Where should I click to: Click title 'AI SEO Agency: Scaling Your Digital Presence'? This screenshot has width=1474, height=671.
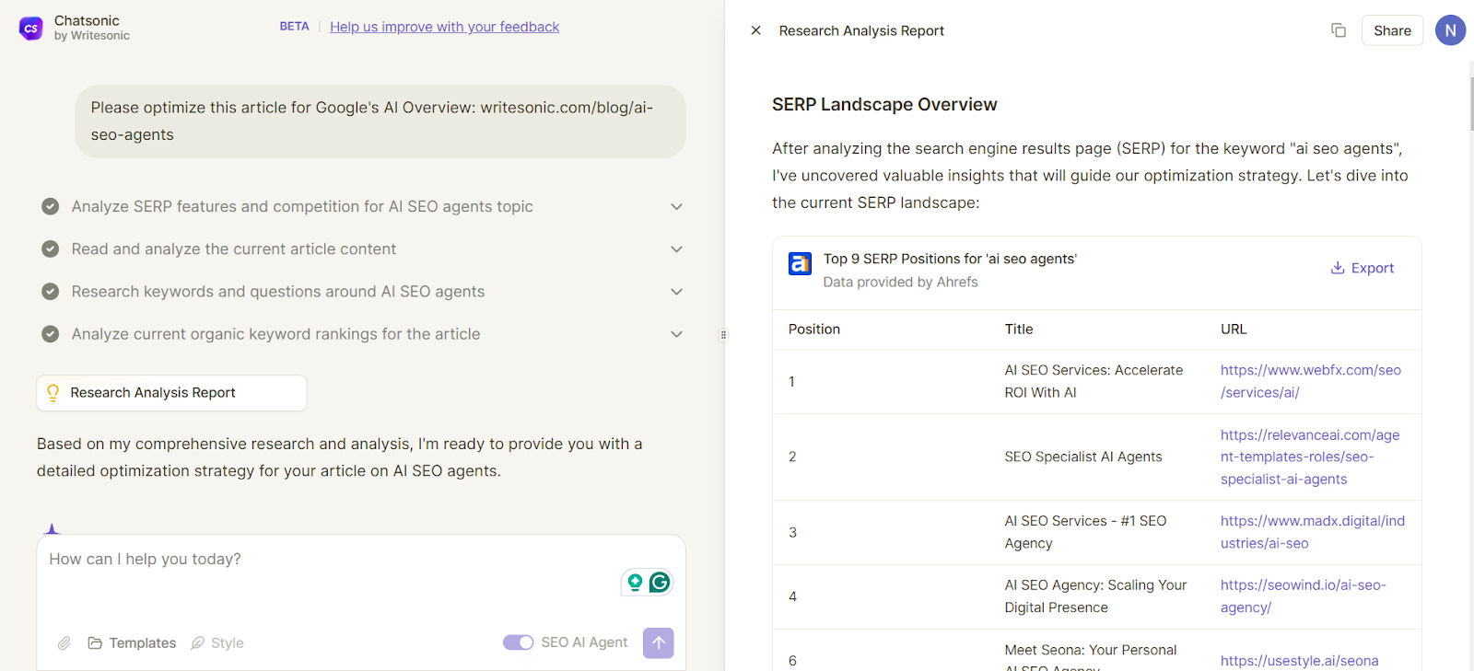[x=1095, y=596]
